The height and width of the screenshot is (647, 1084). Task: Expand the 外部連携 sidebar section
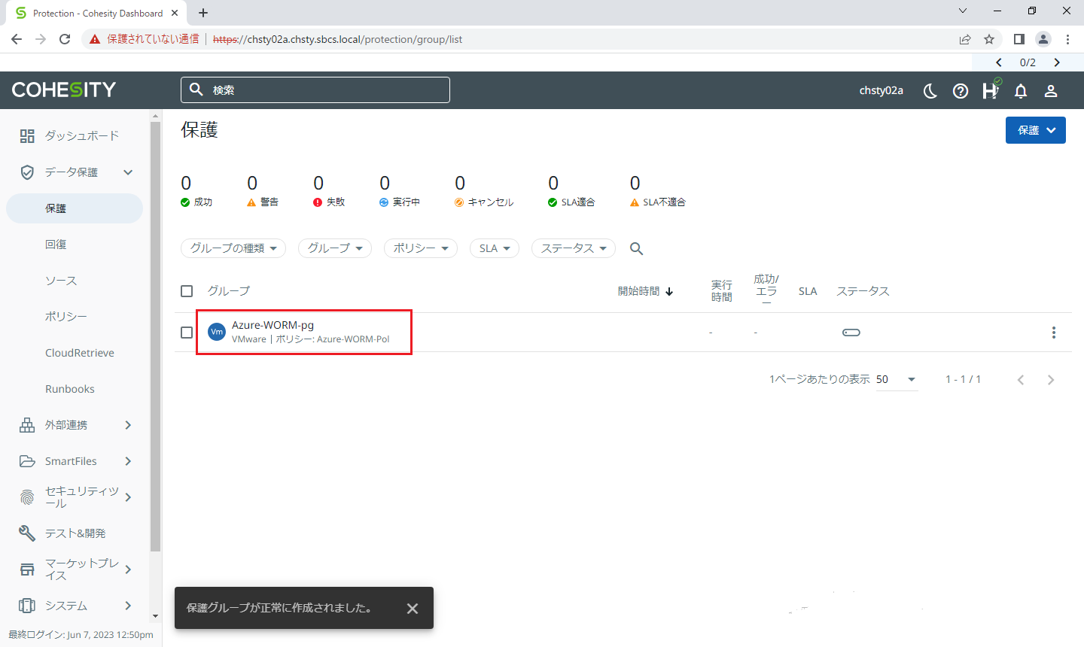pos(128,425)
